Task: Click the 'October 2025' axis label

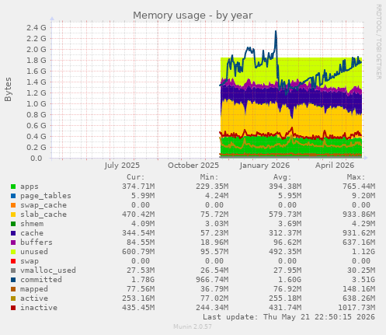Action: (193, 166)
